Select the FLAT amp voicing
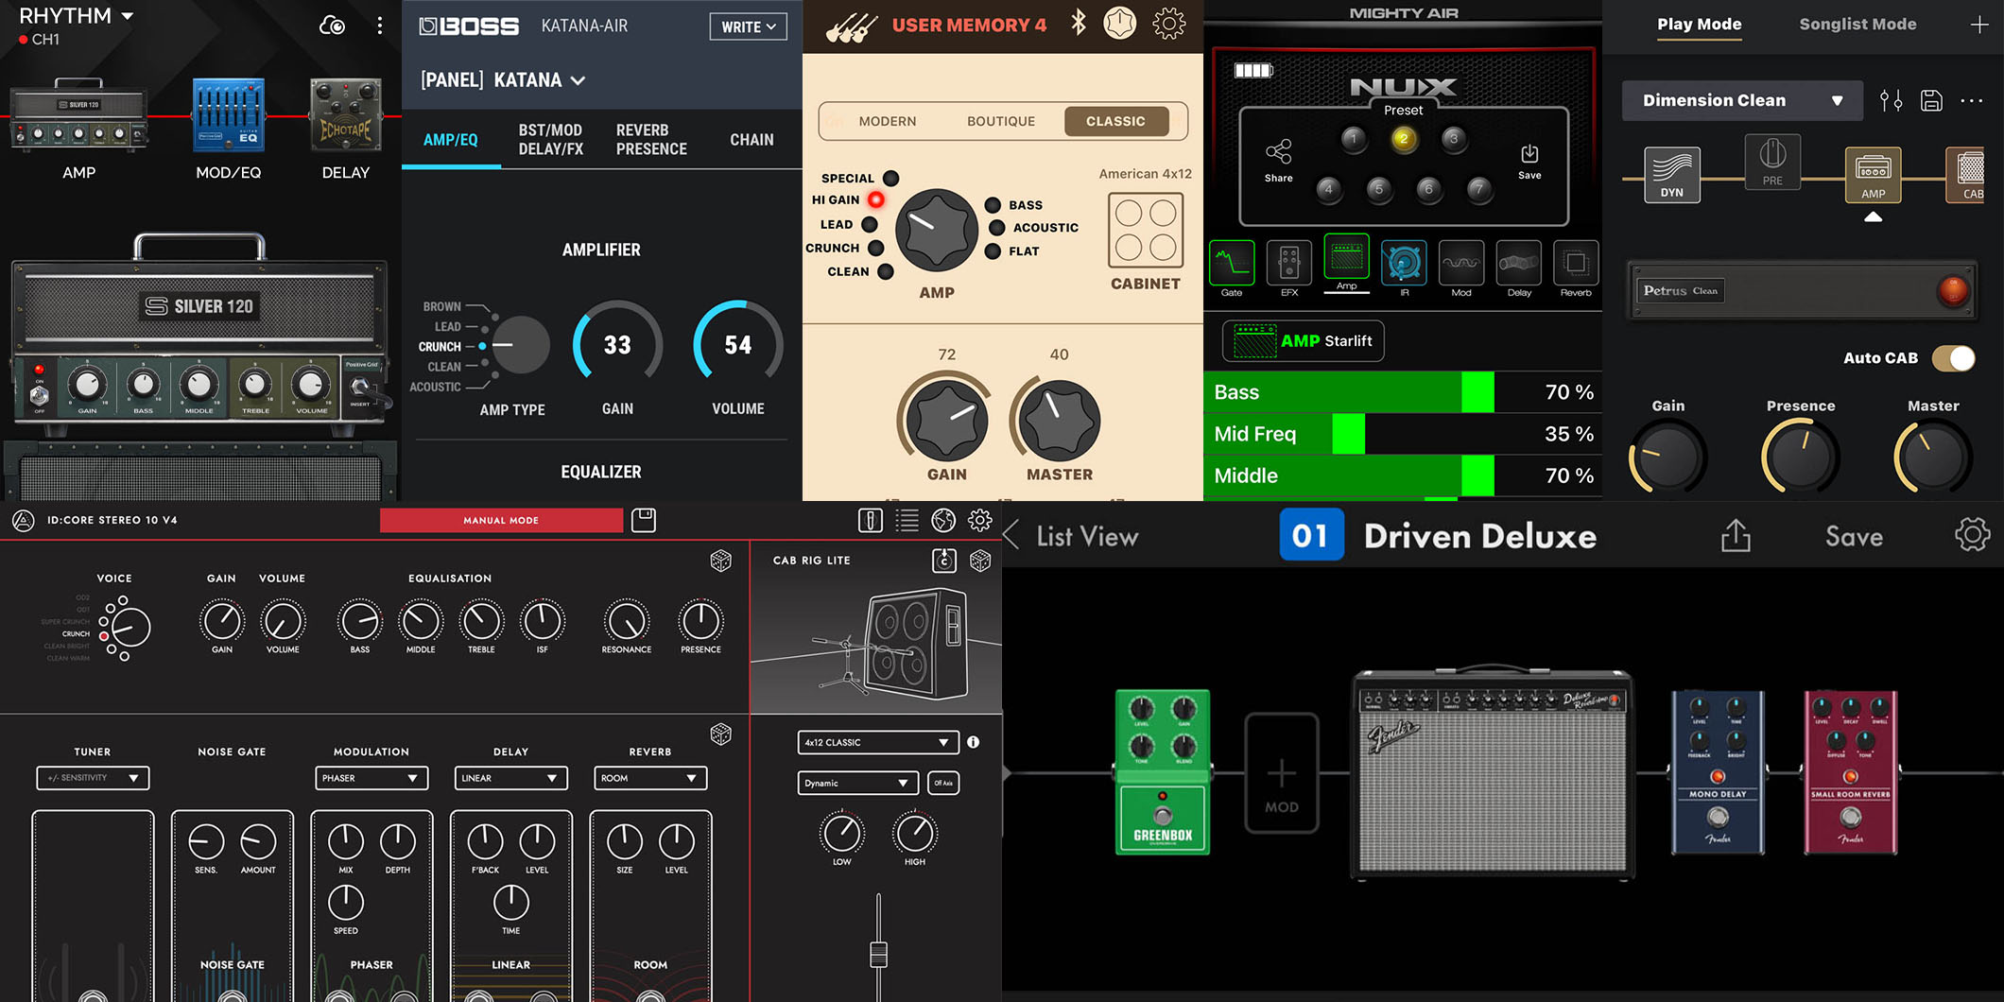This screenshot has width=2004, height=1002. point(993,251)
